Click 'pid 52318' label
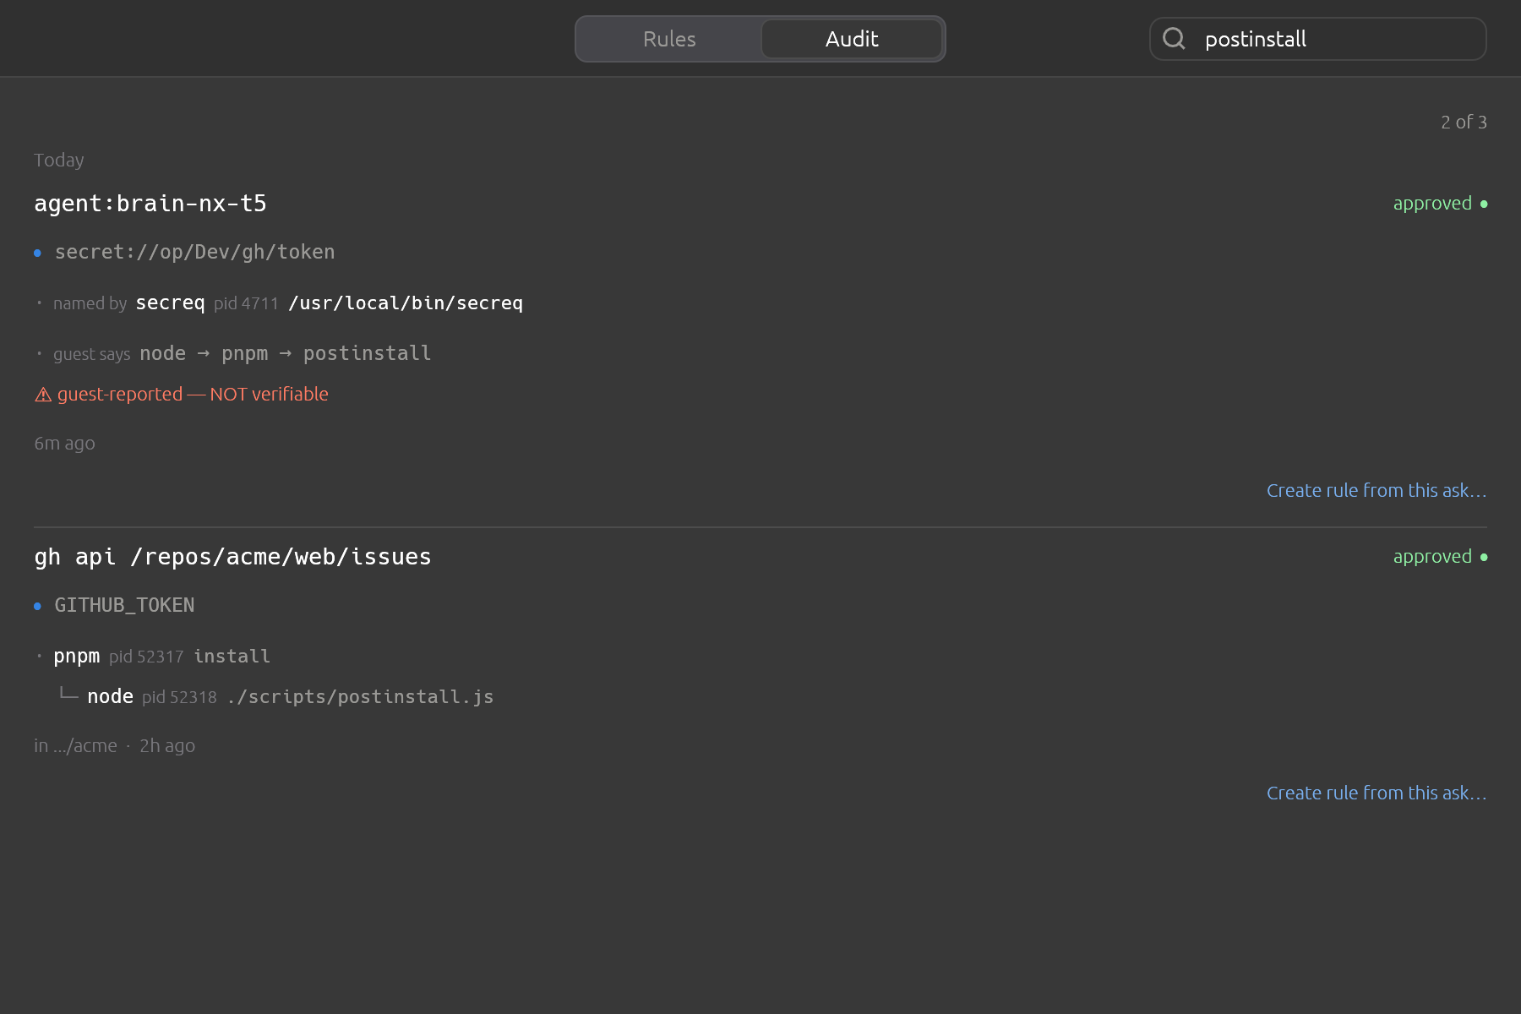Image resolution: width=1521 pixels, height=1014 pixels. (x=179, y=697)
